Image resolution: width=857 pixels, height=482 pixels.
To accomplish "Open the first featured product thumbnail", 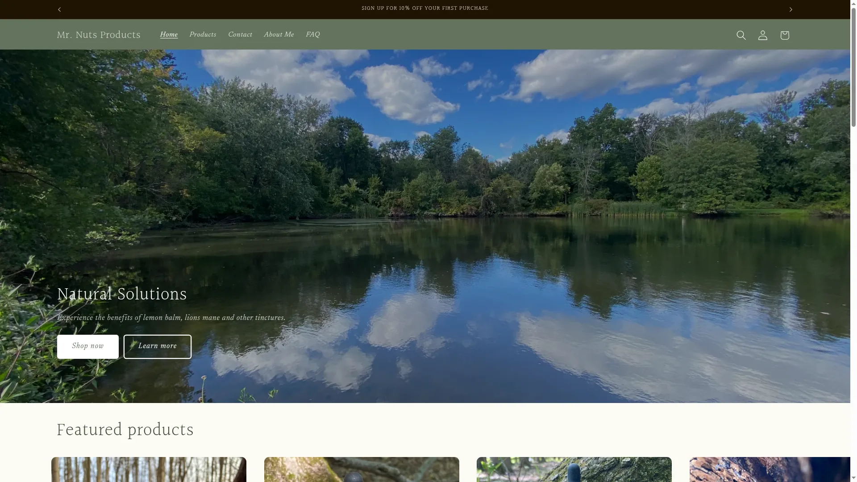I will tap(149, 470).
